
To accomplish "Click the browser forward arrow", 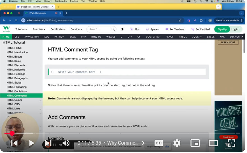I will pos(10,20).
